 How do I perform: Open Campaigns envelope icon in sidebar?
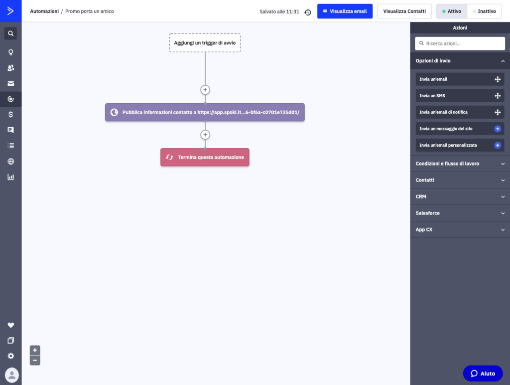(x=10, y=83)
